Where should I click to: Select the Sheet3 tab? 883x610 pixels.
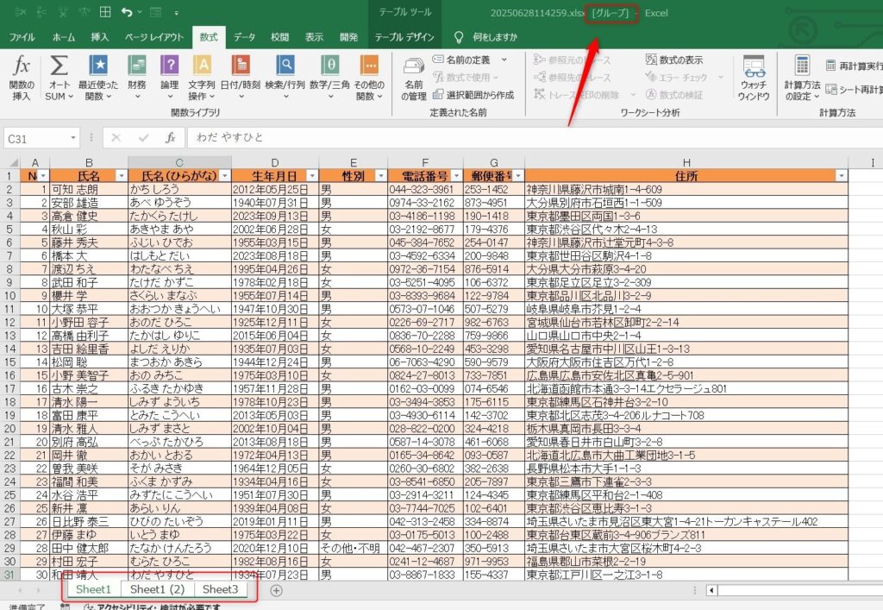point(220,589)
